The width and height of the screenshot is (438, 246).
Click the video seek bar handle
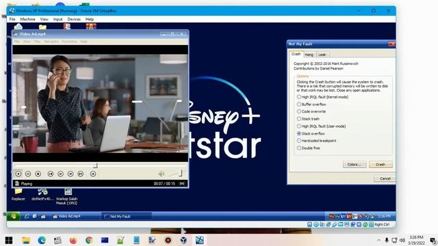[x=95, y=165]
